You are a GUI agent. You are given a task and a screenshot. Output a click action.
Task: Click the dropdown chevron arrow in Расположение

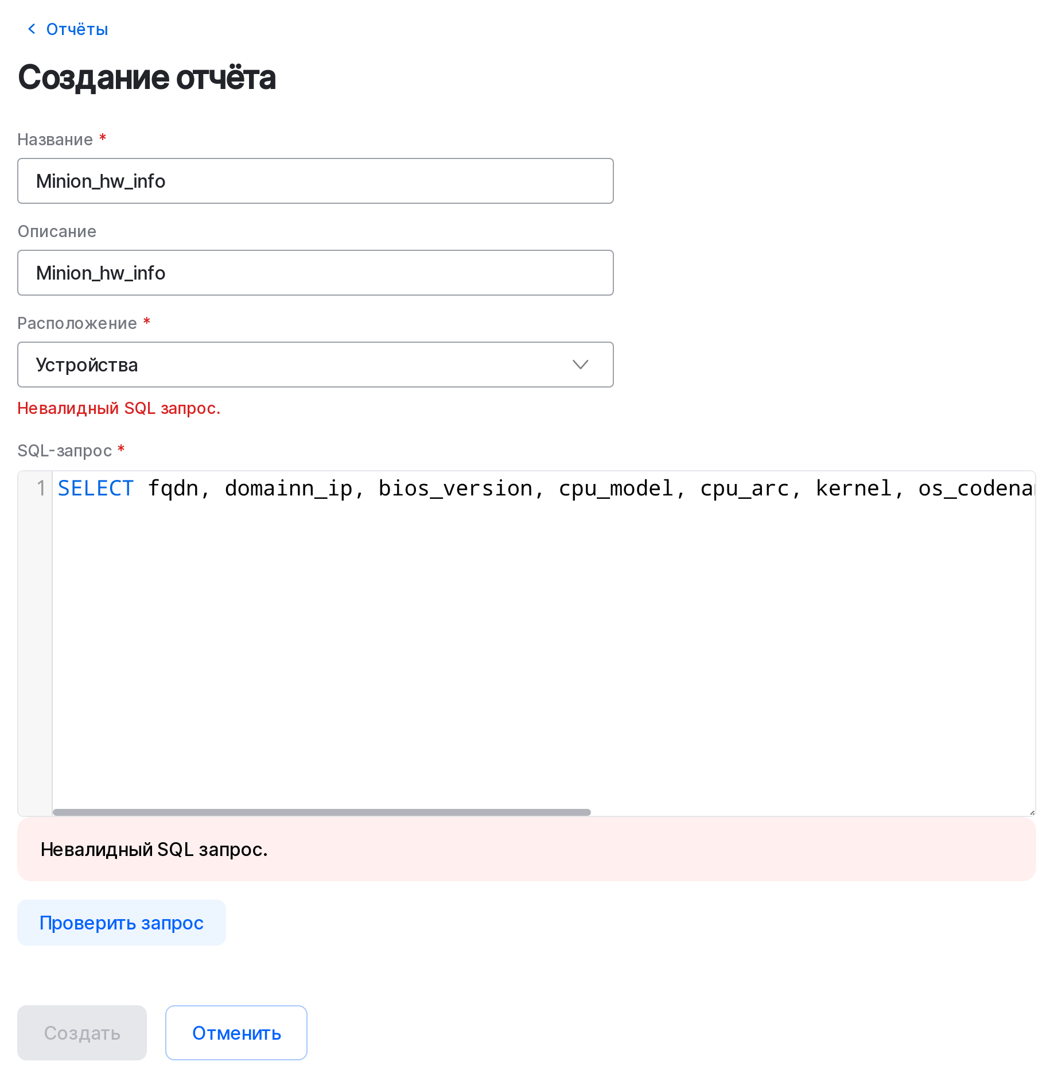[x=580, y=365]
